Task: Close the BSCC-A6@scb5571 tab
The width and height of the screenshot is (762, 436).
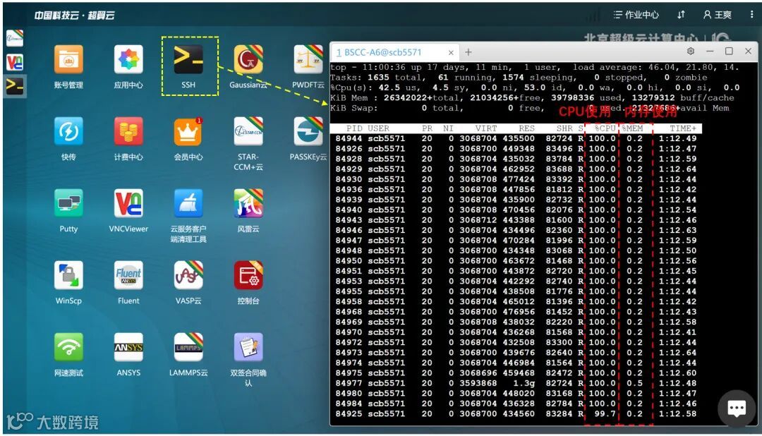Action: [x=451, y=52]
